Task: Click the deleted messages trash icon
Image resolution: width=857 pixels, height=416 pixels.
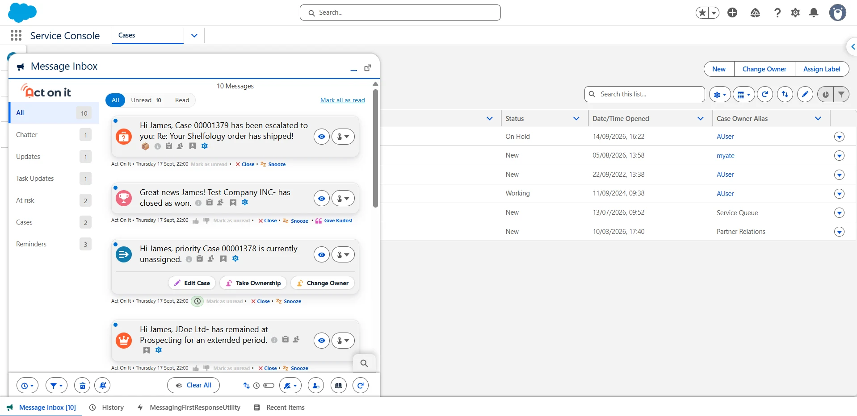Action: tap(82, 385)
